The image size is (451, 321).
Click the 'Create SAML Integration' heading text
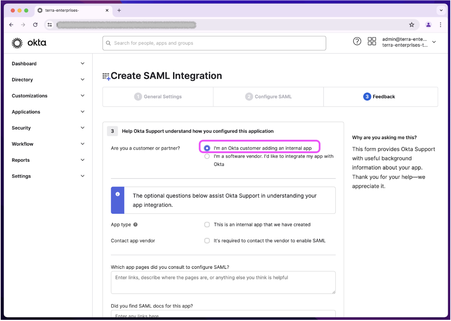tap(166, 76)
